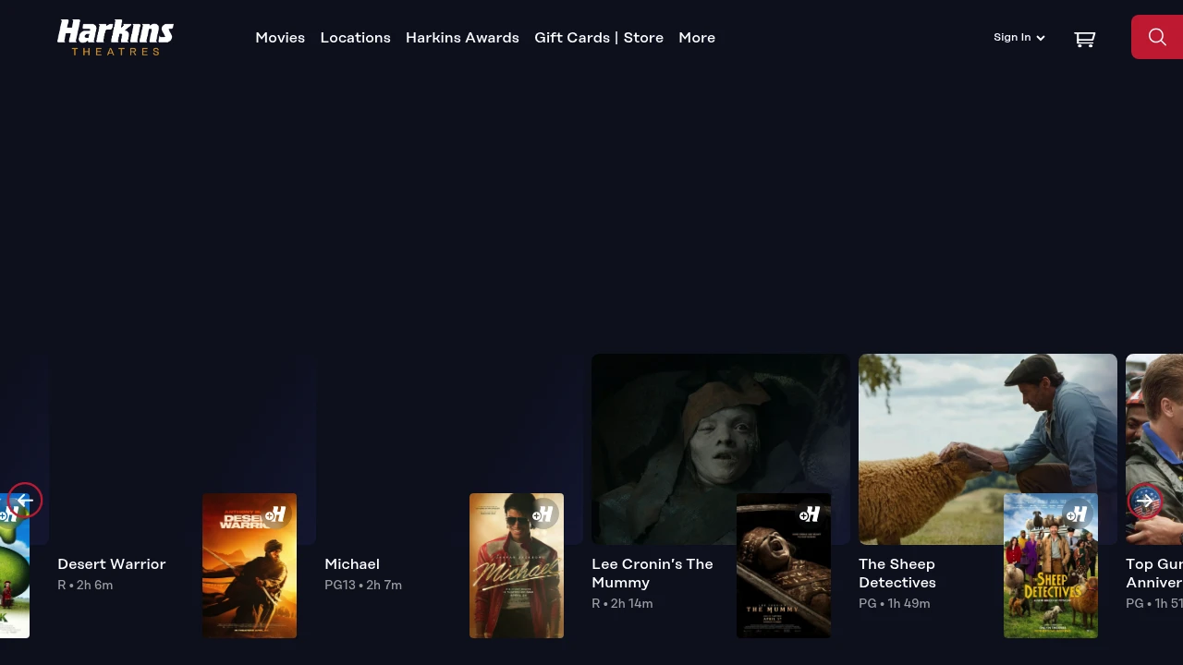This screenshot has width=1183, height=665.
Task: Click the "PG13 • 2h 7m" rating text
Action: 363,586
